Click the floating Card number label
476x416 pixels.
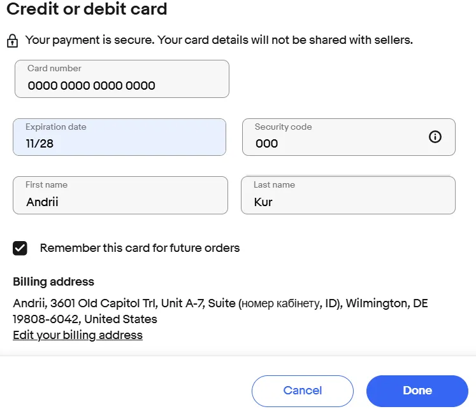click(54, 69)
